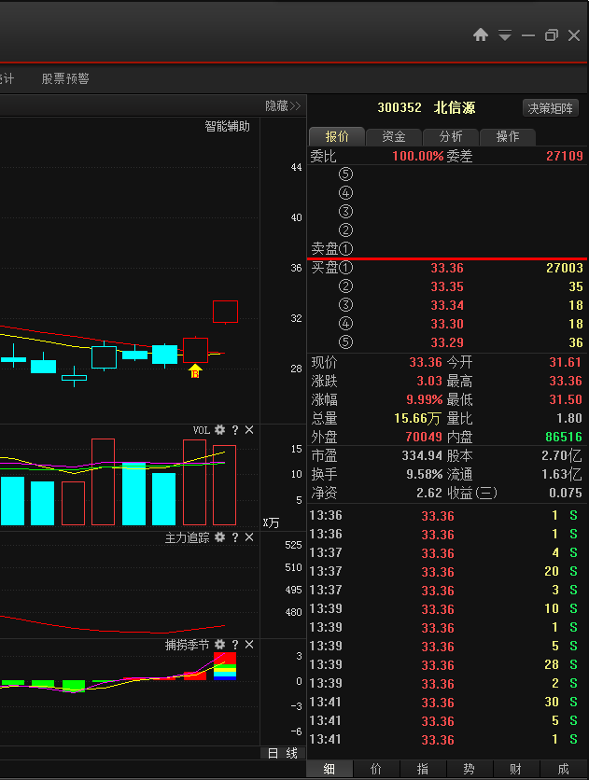Open VOL indicator settings gear
The image size is (589, 780).
point(219,430)
